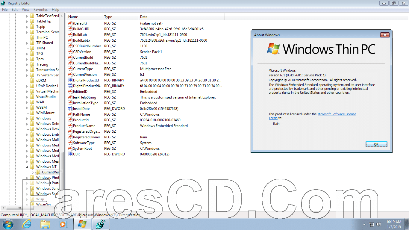Expand the Tcpip tree node

pos(27,27)
